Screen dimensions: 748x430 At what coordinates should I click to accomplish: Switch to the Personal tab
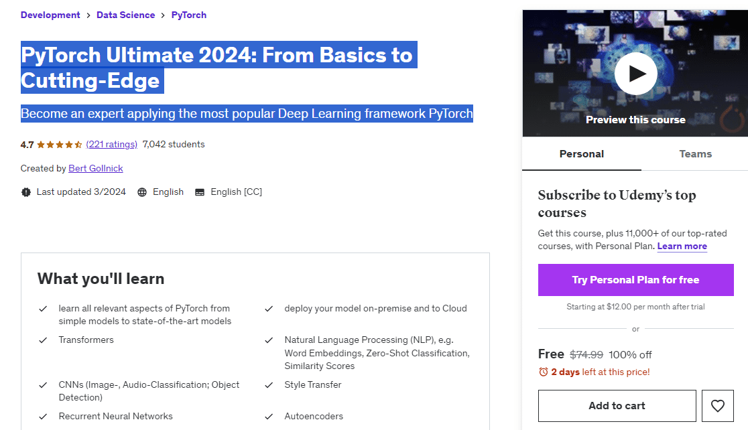click(581, 154)
